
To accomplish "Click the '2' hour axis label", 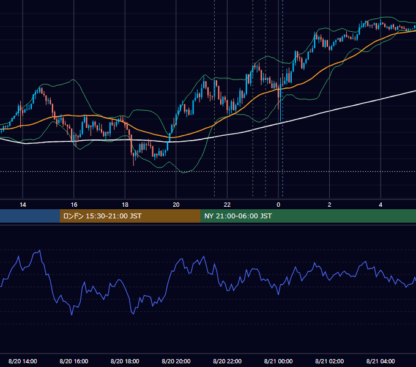I will (x=330, y=205).
